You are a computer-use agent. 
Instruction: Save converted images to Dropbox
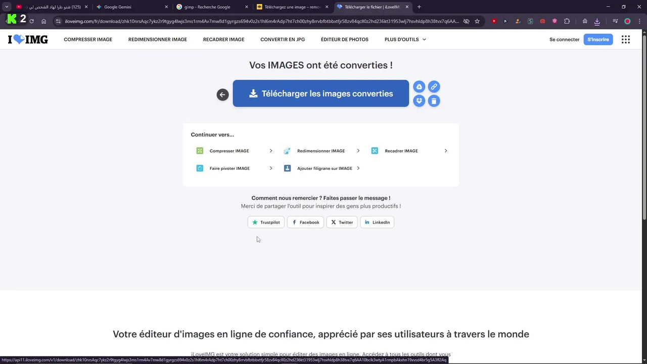tap(419, 101)
